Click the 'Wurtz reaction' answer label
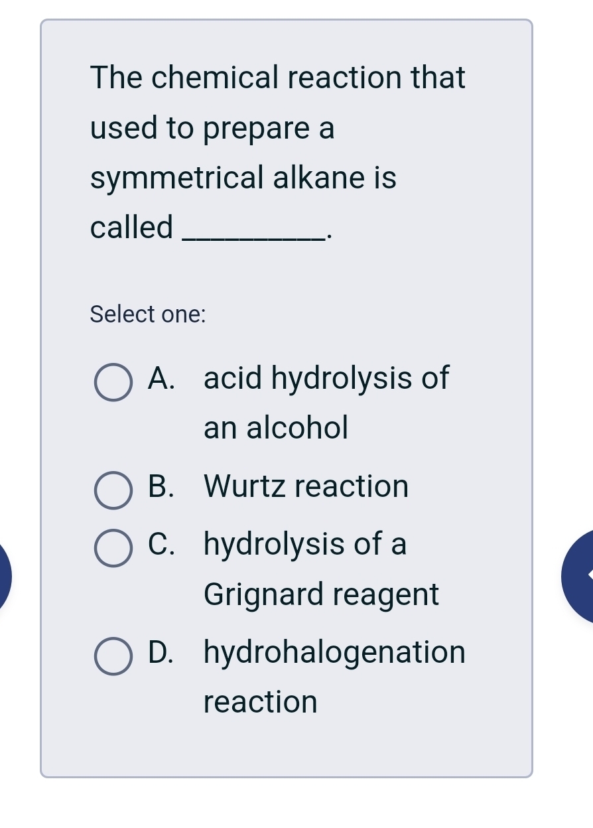Image resolution: width=593 pixels, height=828 pixels. pos(306,486)
